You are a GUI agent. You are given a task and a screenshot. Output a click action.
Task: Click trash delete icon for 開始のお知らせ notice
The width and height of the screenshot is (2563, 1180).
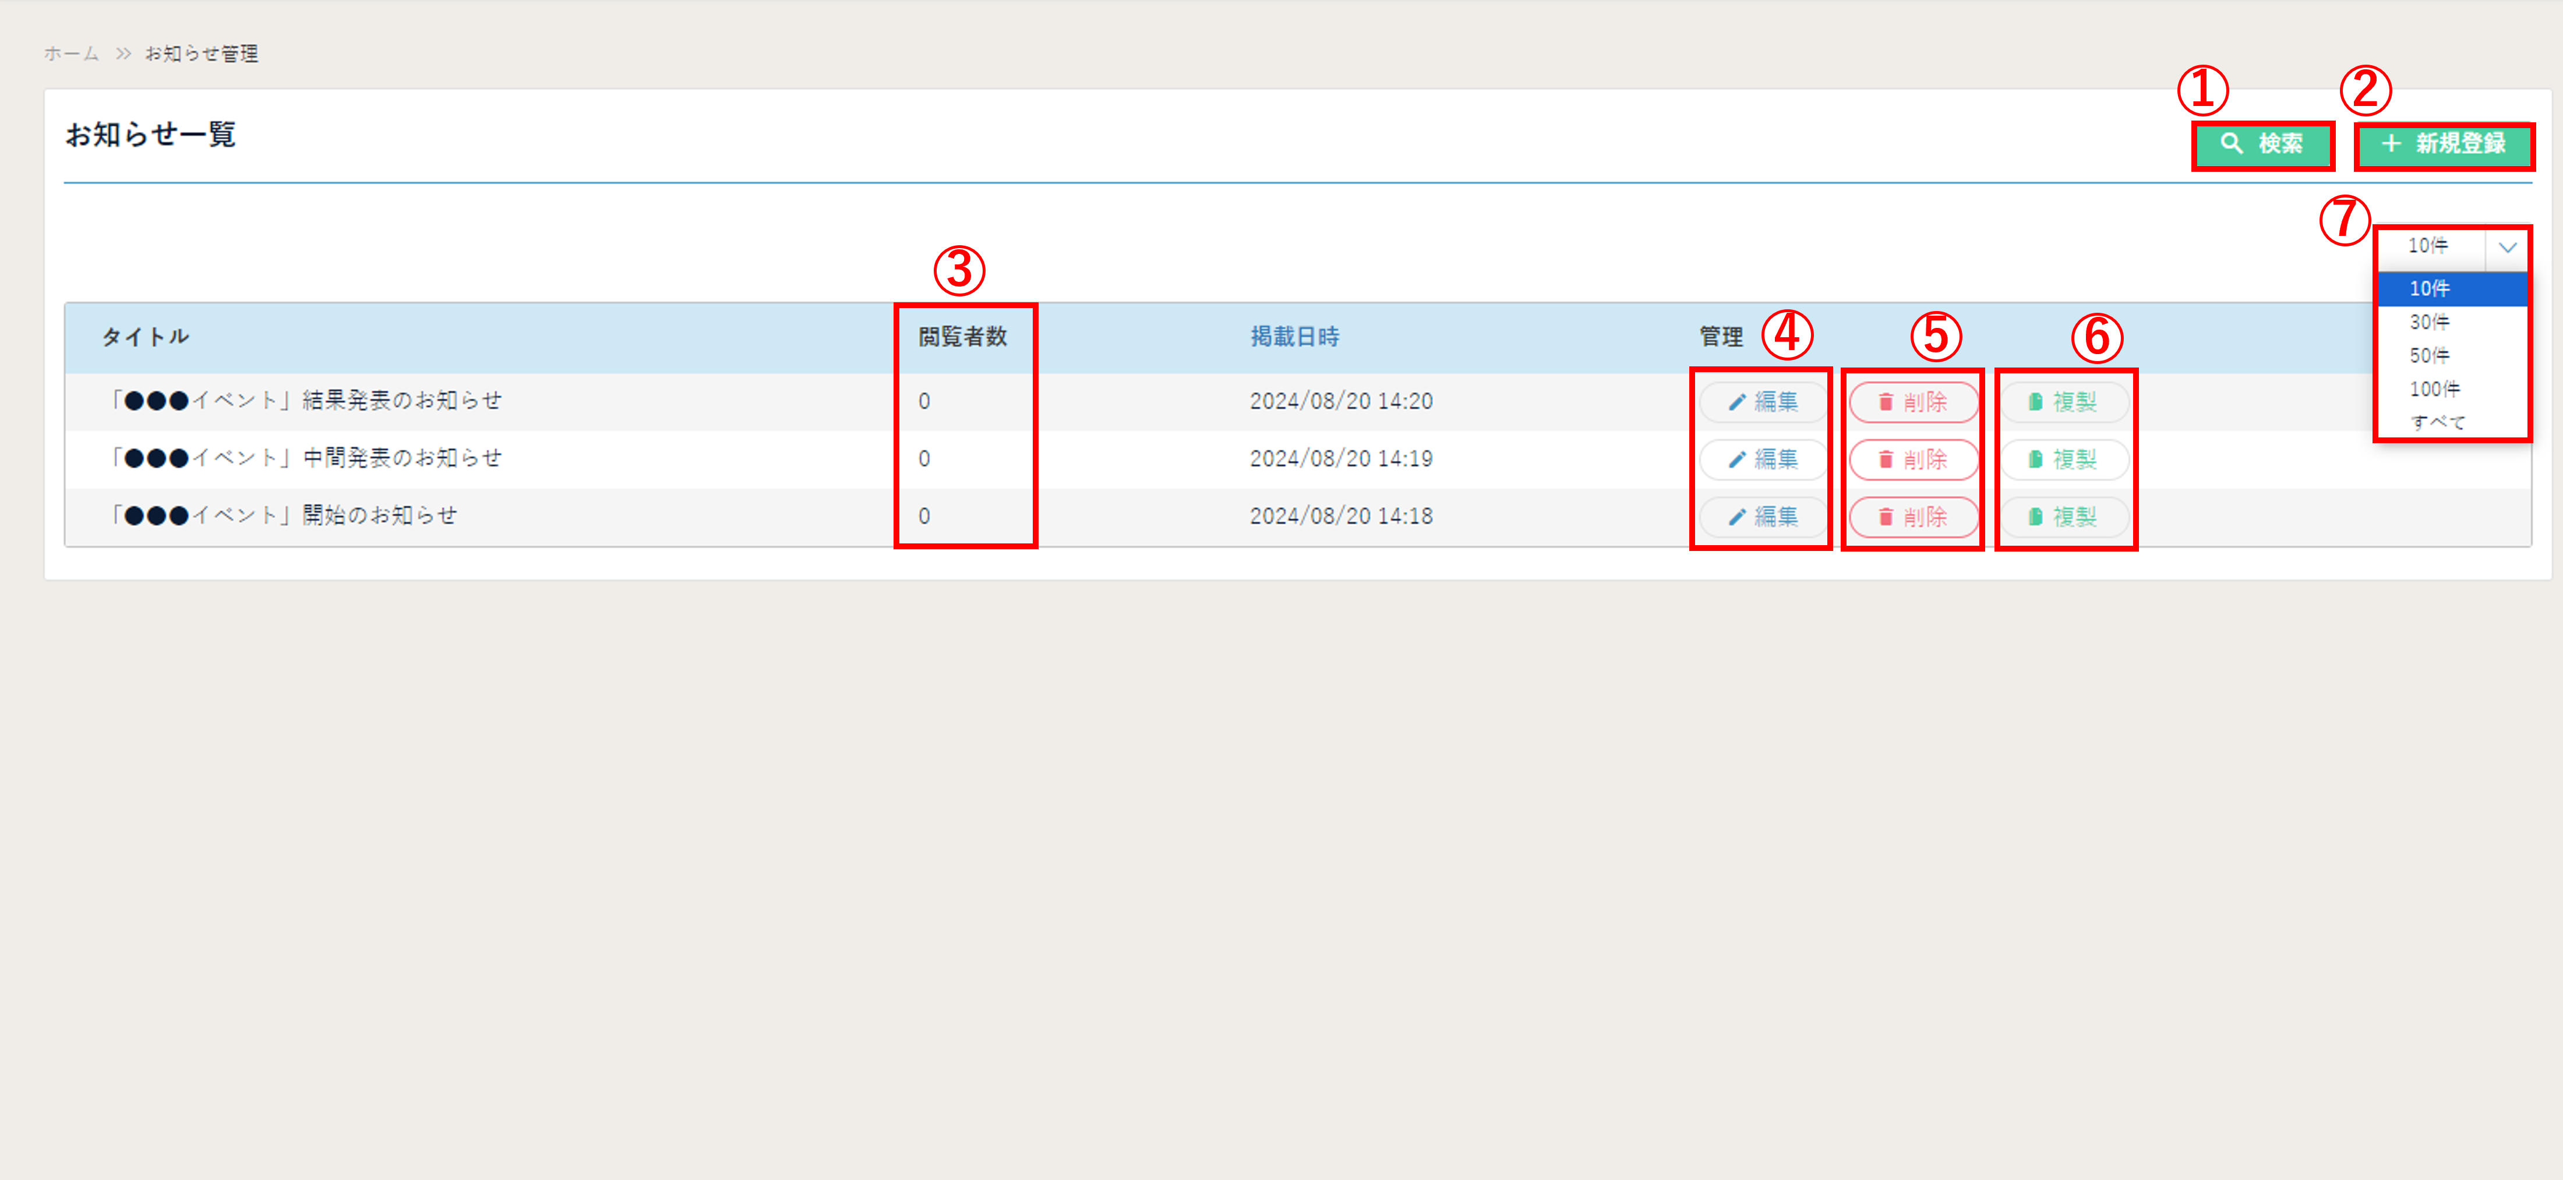1886,517
